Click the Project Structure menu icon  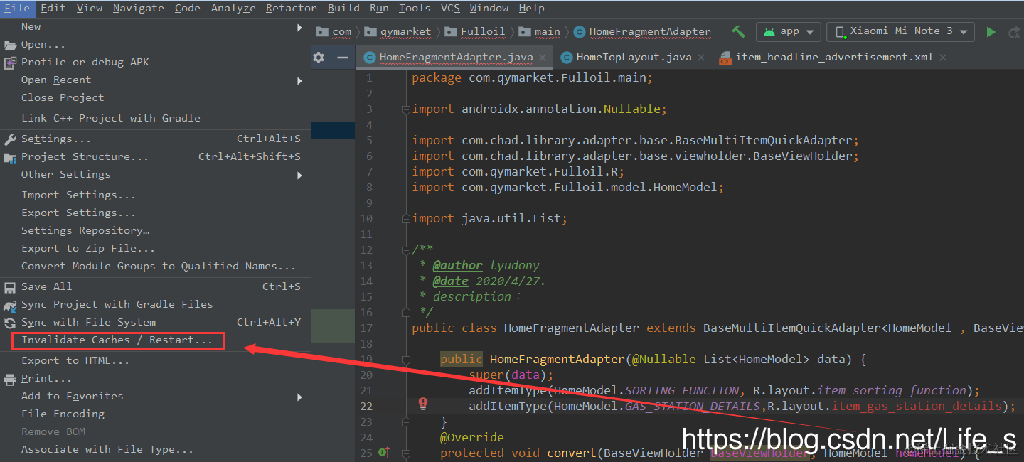point(10,157)
